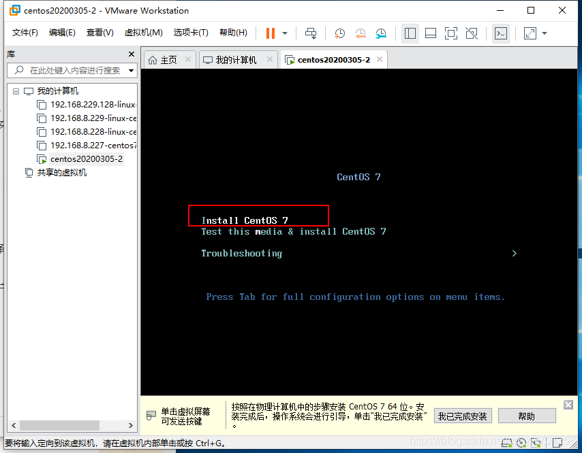582x453 pixels.
Task: Select the Troubleshooting boot option
Action: click(242, 253)
